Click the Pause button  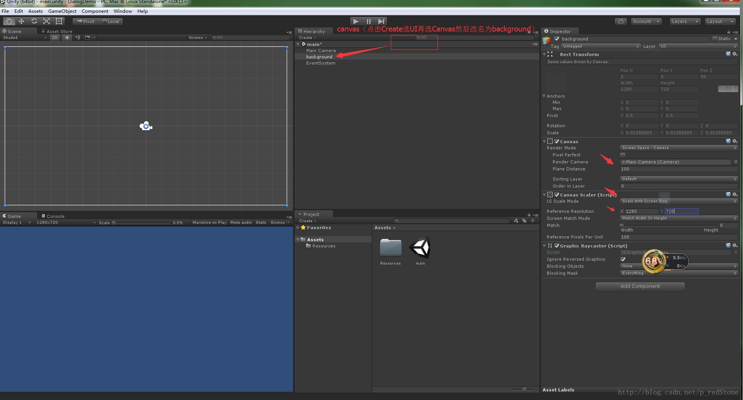(x=369, y=21)
